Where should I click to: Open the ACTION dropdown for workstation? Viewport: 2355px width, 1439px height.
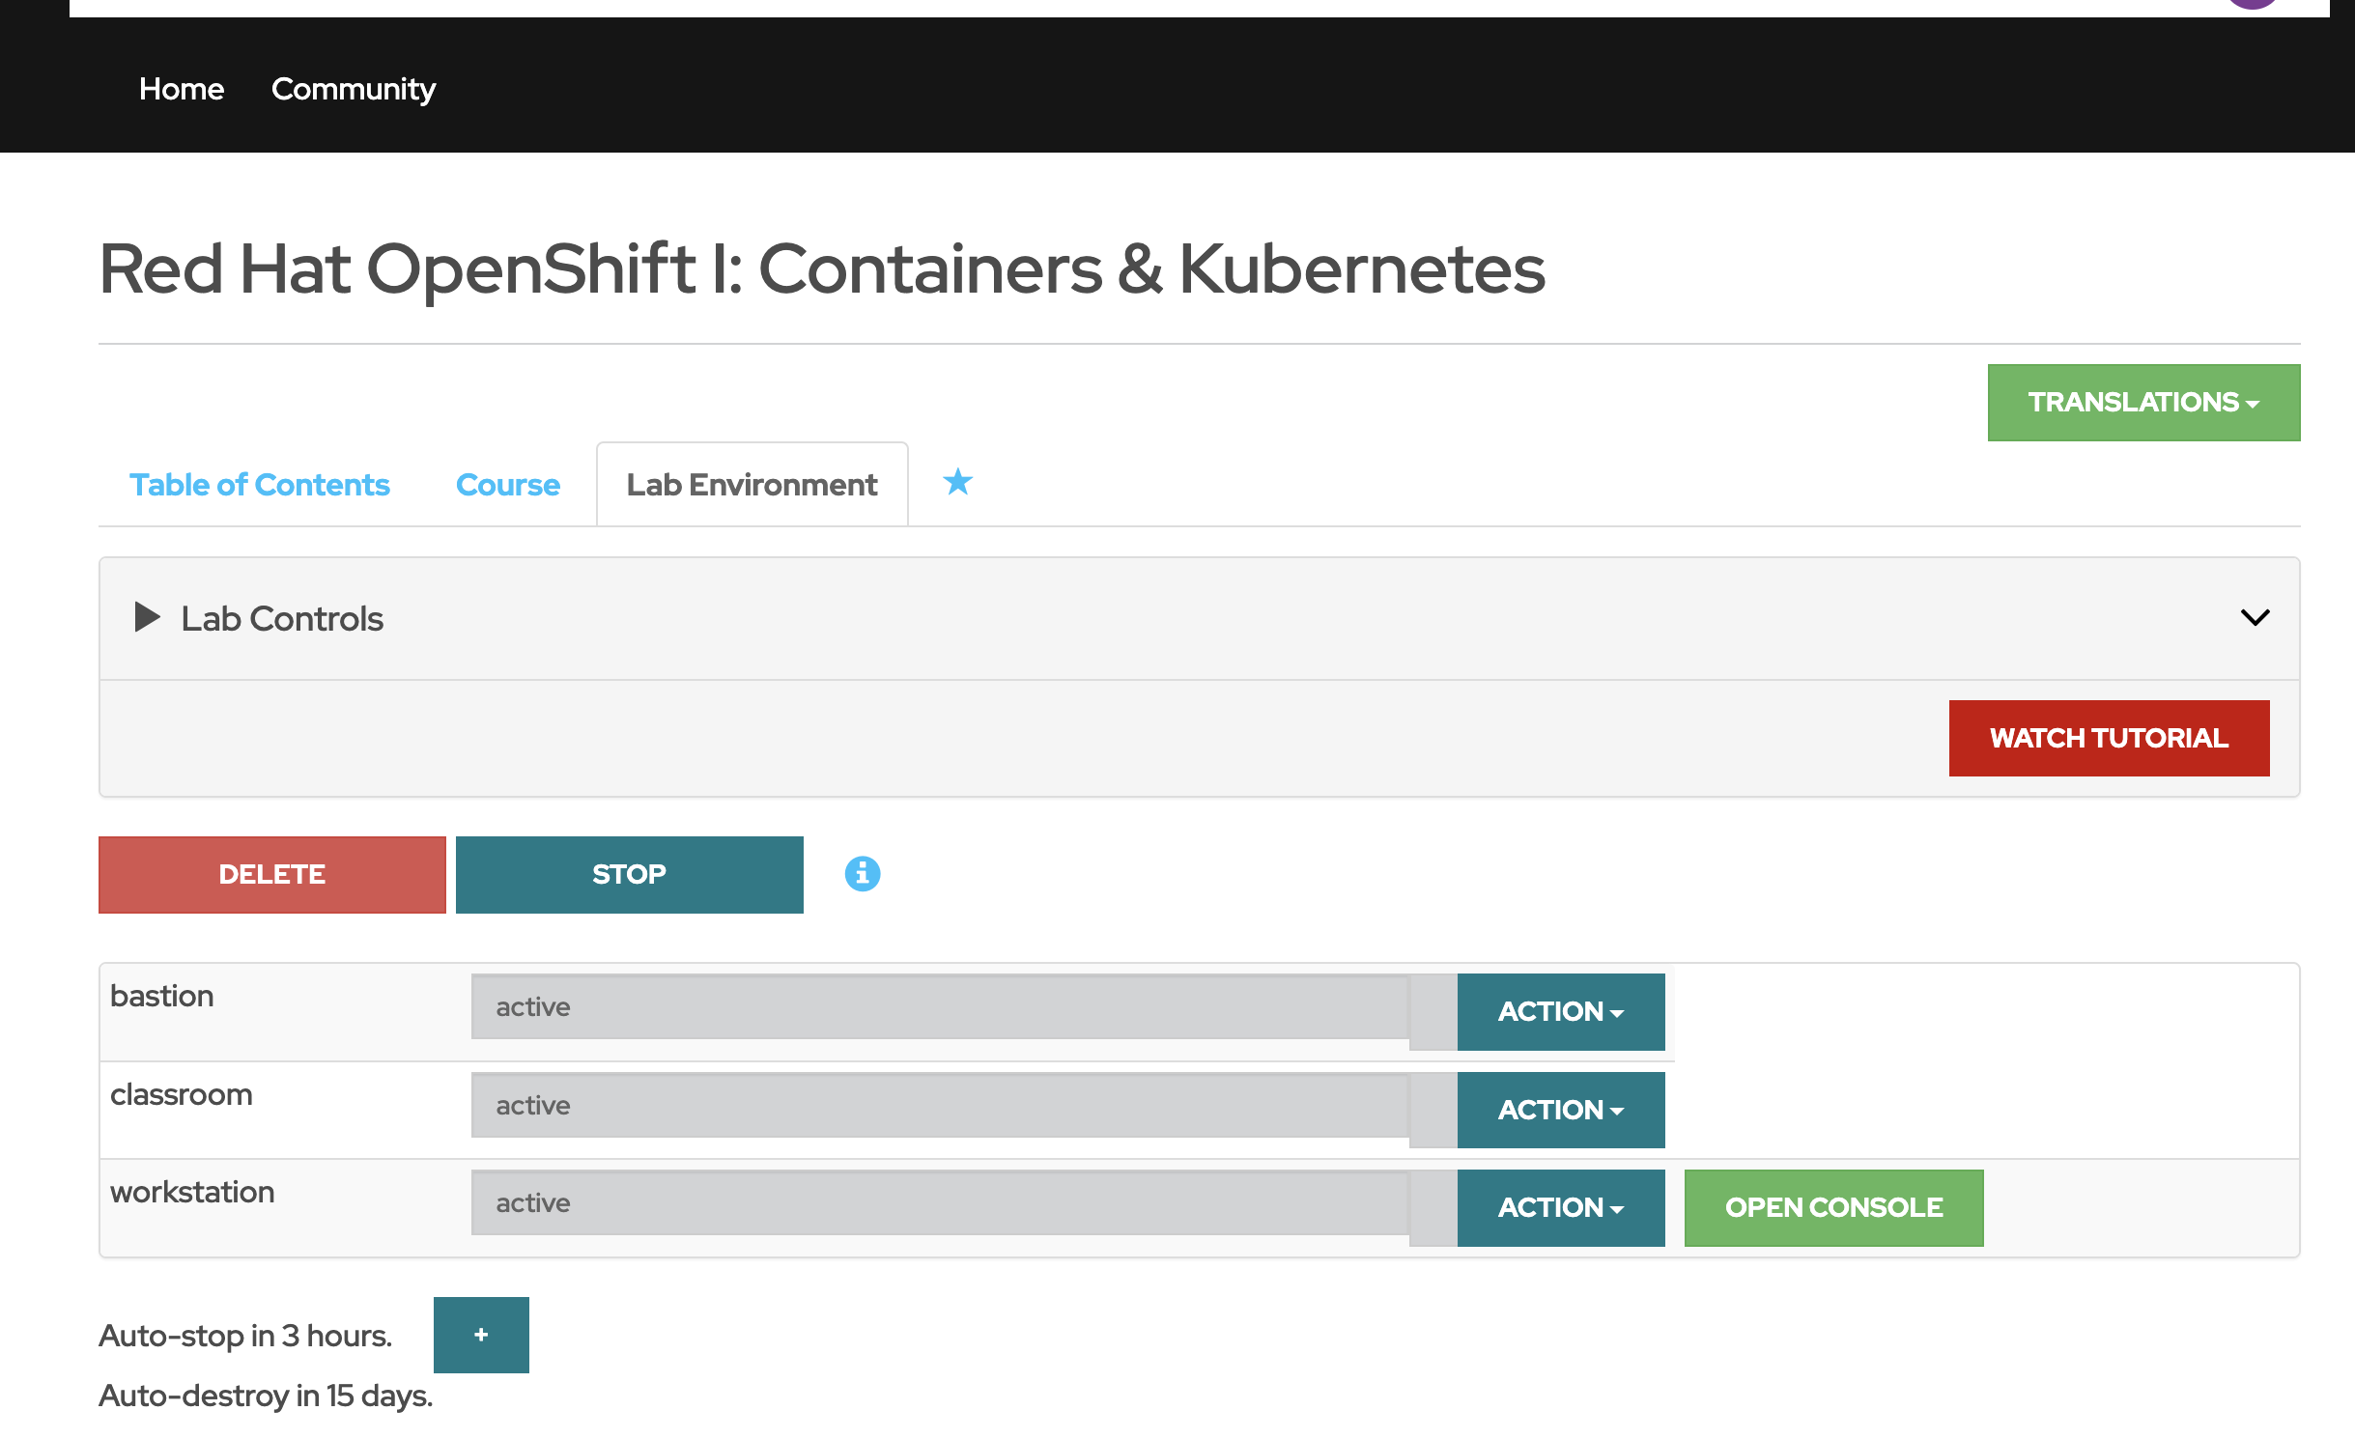pos(1559,1207)
